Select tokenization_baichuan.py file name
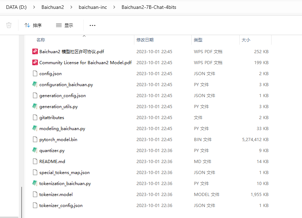 65,183
